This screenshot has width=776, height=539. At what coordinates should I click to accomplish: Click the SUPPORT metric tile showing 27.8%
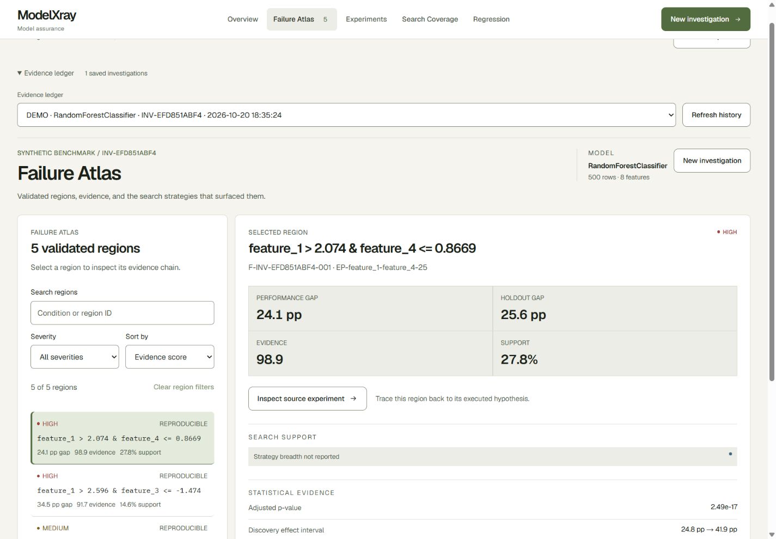[x=615, y=353]
